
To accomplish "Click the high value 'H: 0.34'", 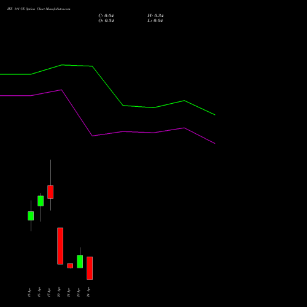I will [155, 16].
